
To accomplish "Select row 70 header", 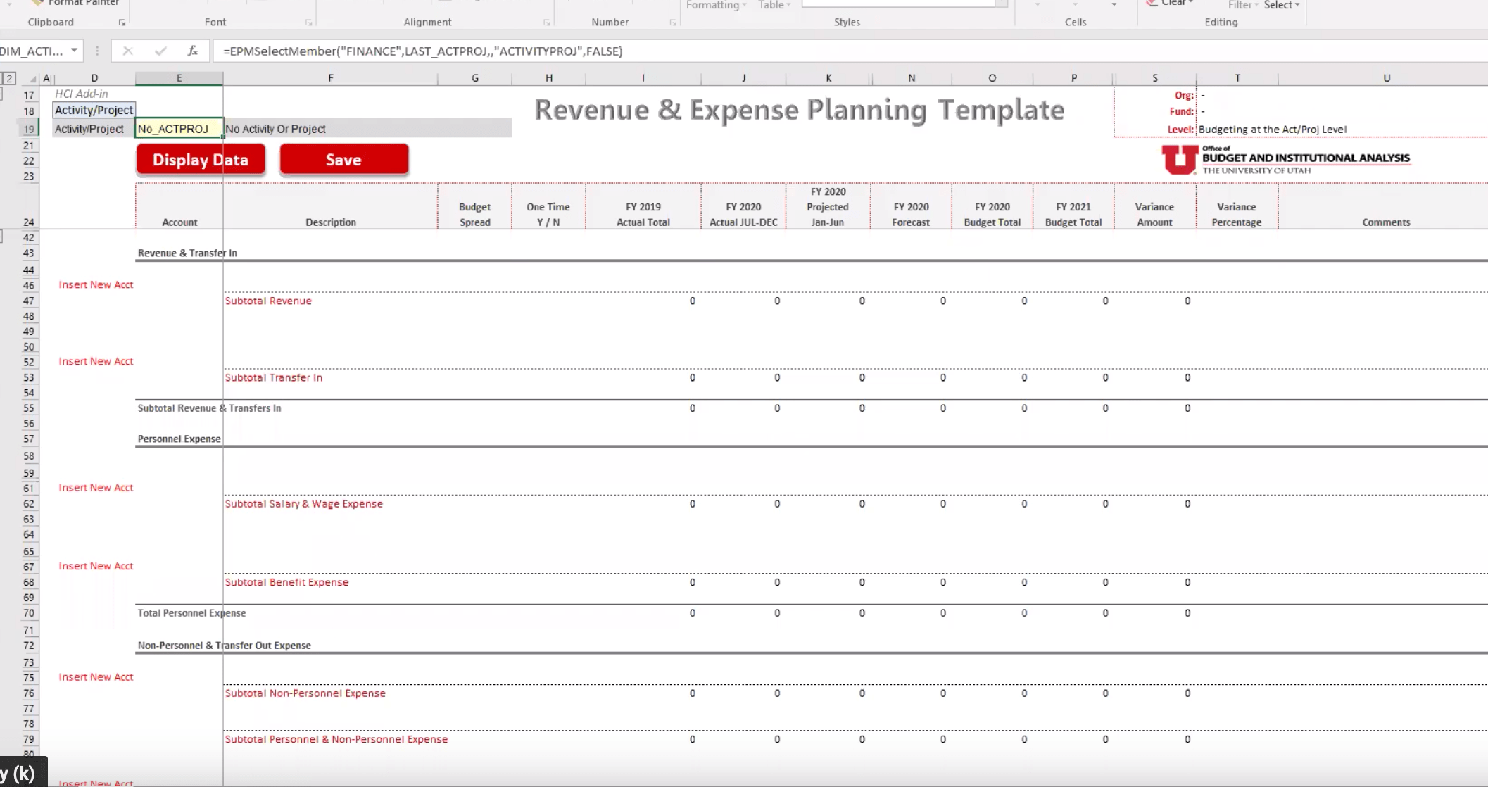I will click(x=28, y=613).
